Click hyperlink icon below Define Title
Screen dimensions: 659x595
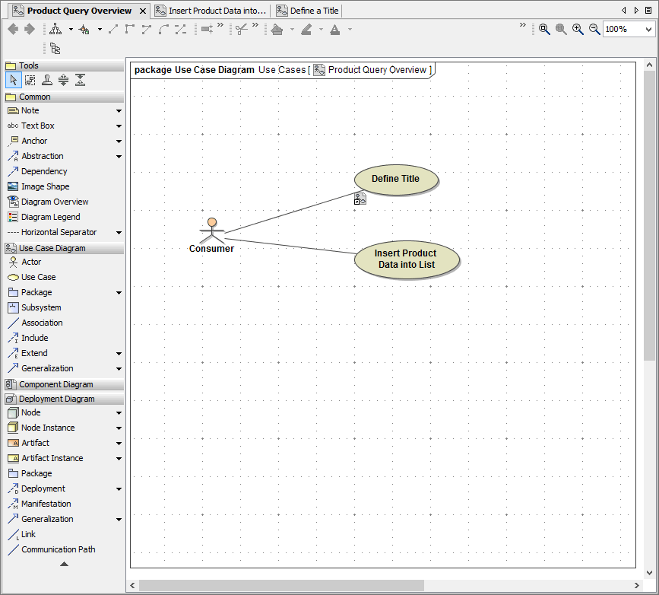[x=360, y=199]
